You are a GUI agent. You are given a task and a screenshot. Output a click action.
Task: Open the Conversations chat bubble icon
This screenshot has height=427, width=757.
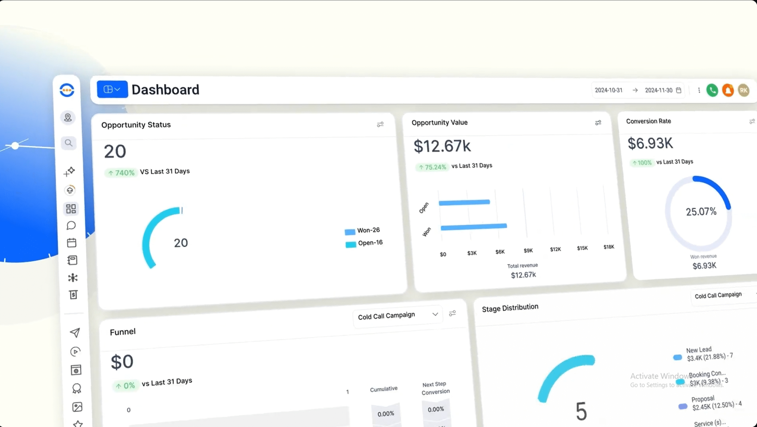click(71, 226)
